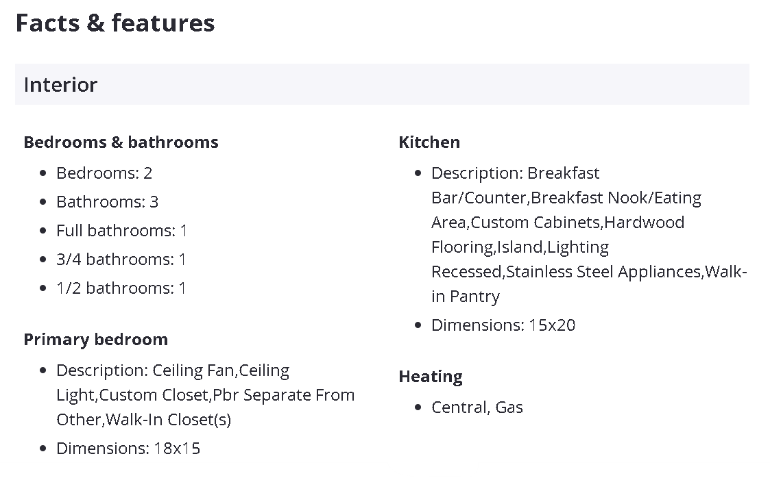Click the Breakfast Bar/Counter description text
This screenshot has width=770, height=478.
point(515,173)
